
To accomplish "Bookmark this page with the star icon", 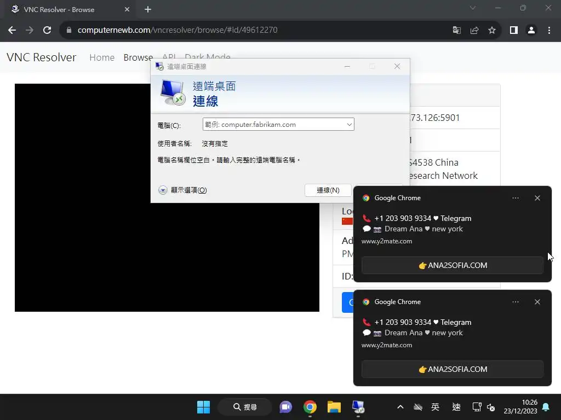I will 492,31.
